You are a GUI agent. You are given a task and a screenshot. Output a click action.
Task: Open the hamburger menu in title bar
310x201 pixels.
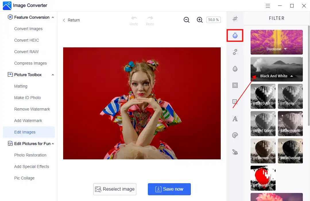pos(268,6)
